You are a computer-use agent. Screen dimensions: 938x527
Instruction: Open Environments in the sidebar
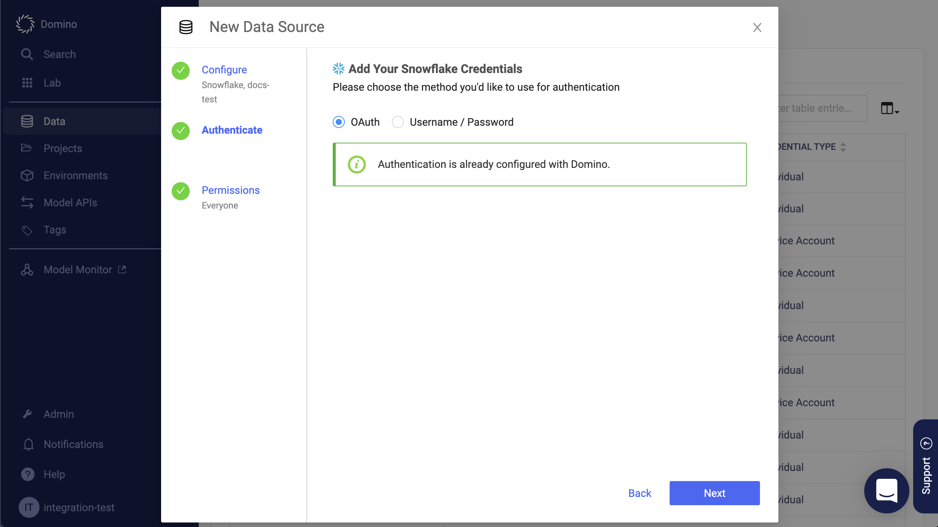point(76,175)
